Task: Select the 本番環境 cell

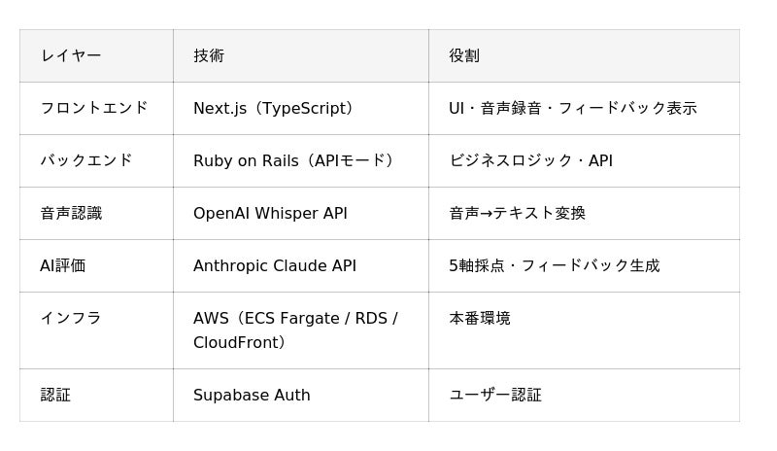Action: pyautogui.click(x=480, y=318)
